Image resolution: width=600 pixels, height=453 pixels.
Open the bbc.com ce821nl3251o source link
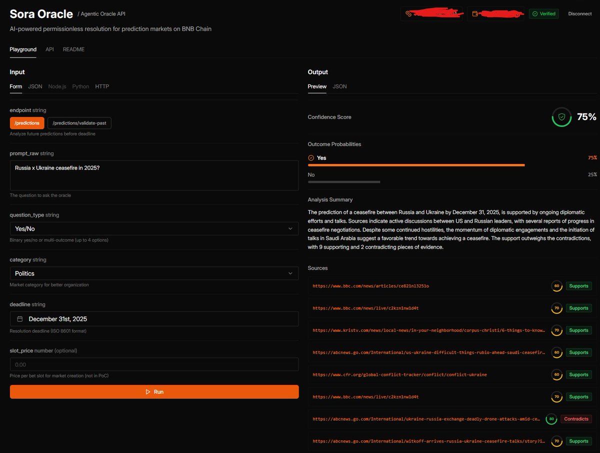(371, 286)
